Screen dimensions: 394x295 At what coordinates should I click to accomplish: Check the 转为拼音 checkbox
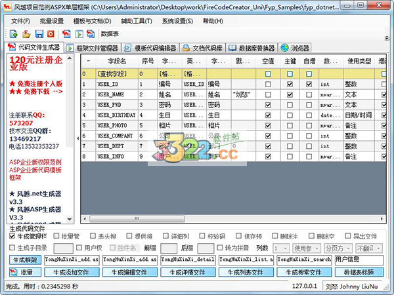[x=200, y=248]
